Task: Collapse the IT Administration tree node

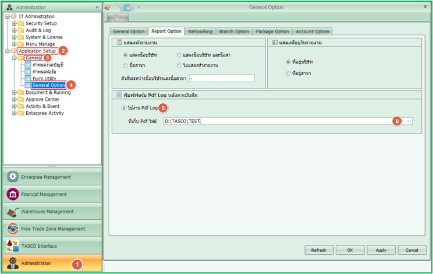Action: click(x=6, y=16)
